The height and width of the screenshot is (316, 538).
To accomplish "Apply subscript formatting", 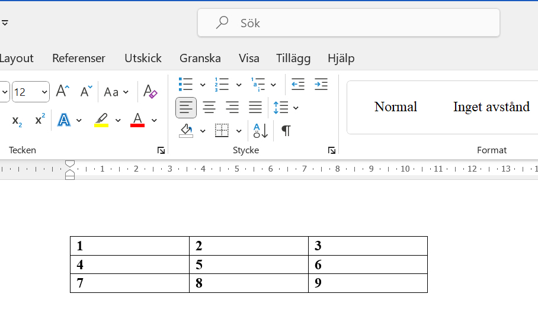I will [x=17, y=120].
